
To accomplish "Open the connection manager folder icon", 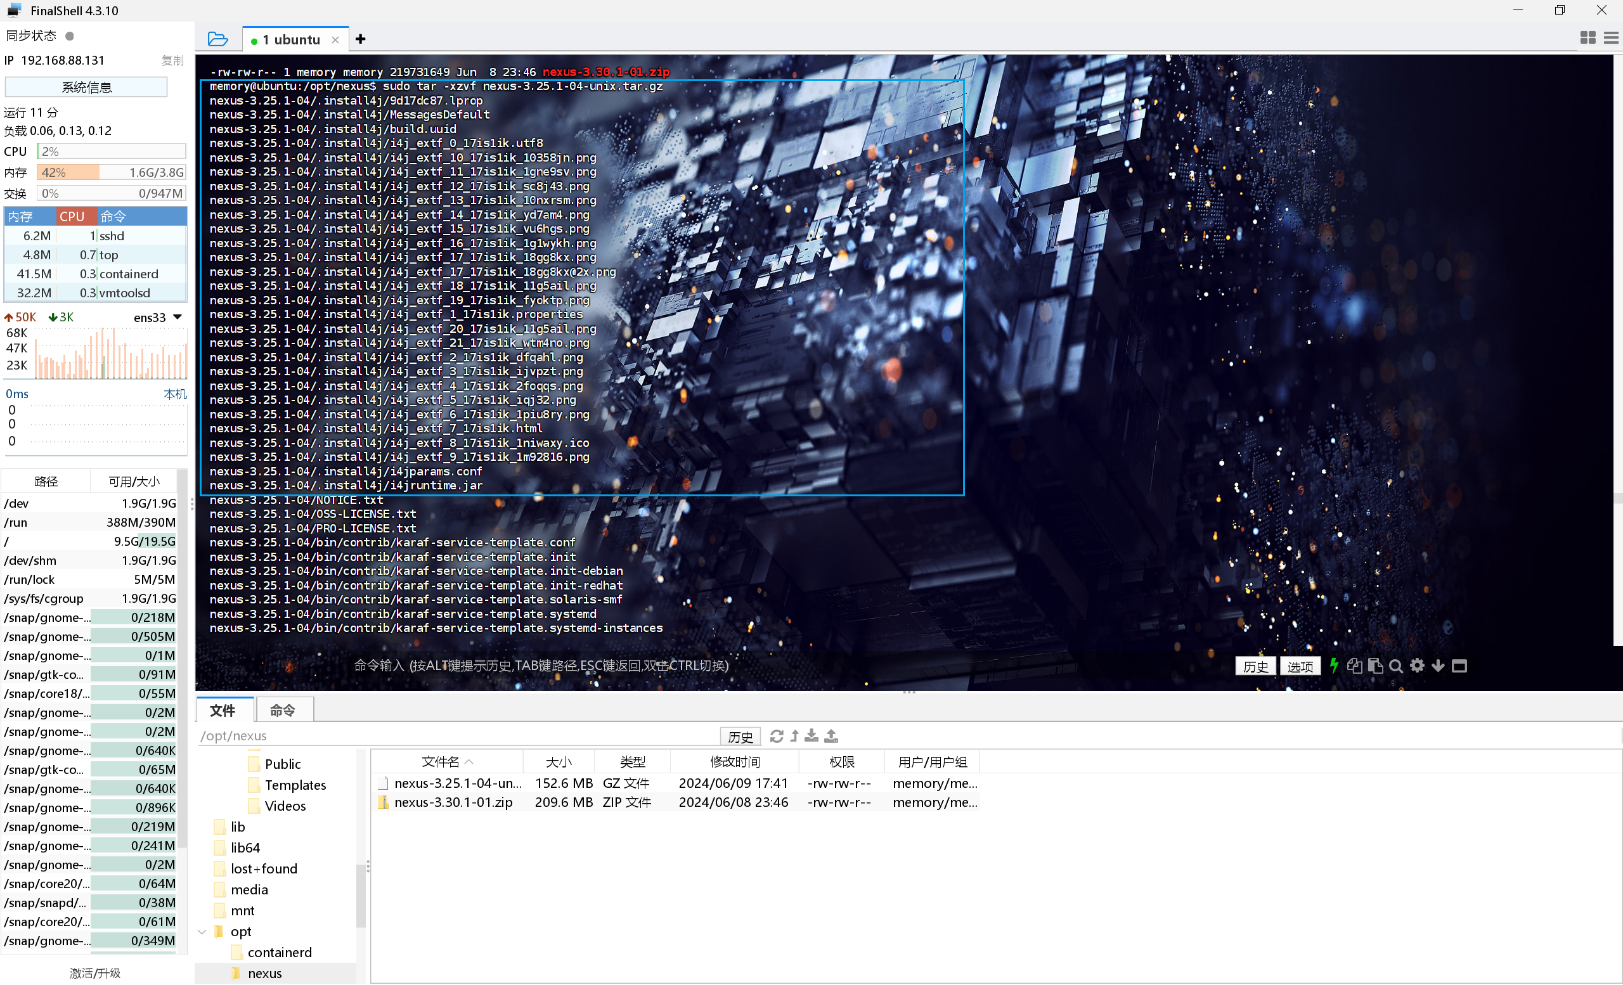I will point(217,39).
